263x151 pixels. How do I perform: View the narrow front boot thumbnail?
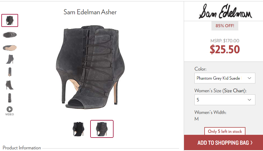(10, 72)
